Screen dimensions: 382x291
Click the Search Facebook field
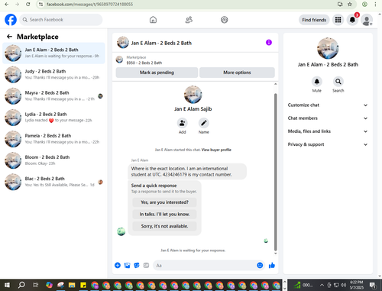[x=61, y=20]
